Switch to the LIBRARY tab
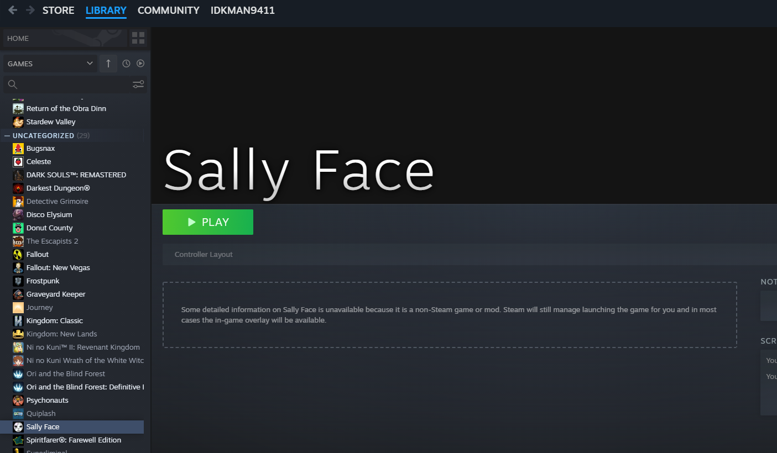777x453 pixels. [x=106, y=10]
